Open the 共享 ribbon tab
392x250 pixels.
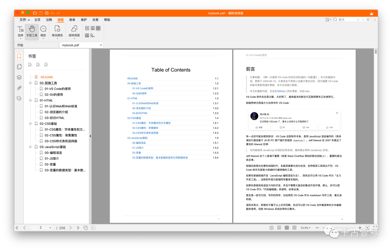pyautogui.click(x=95, y=20)
